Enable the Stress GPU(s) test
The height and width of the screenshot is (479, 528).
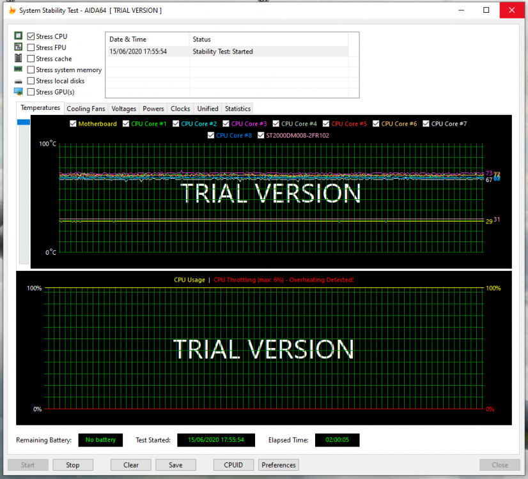click(x=29, y=91)
